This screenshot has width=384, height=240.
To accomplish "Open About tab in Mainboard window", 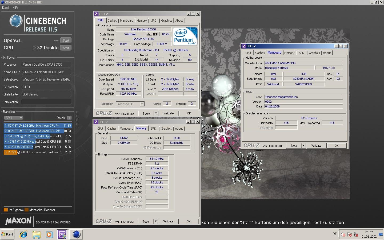I will (x=327, y=53).
